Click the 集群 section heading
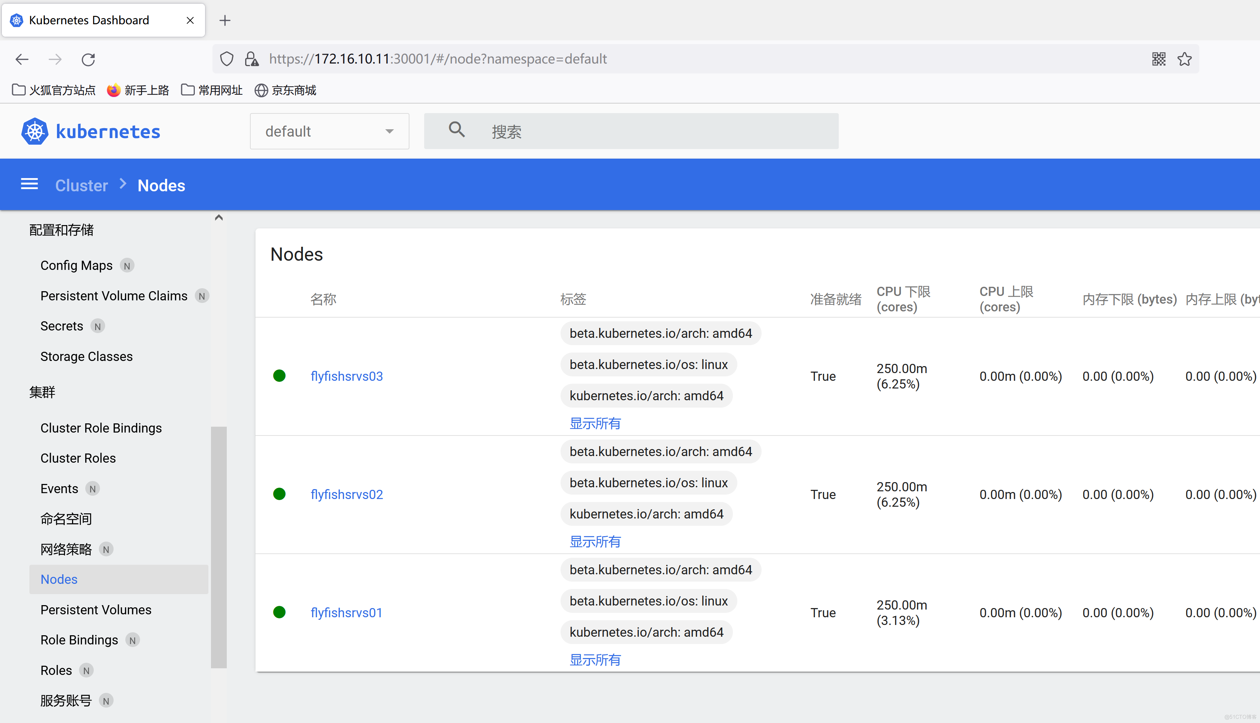 [x=42, y=392]
